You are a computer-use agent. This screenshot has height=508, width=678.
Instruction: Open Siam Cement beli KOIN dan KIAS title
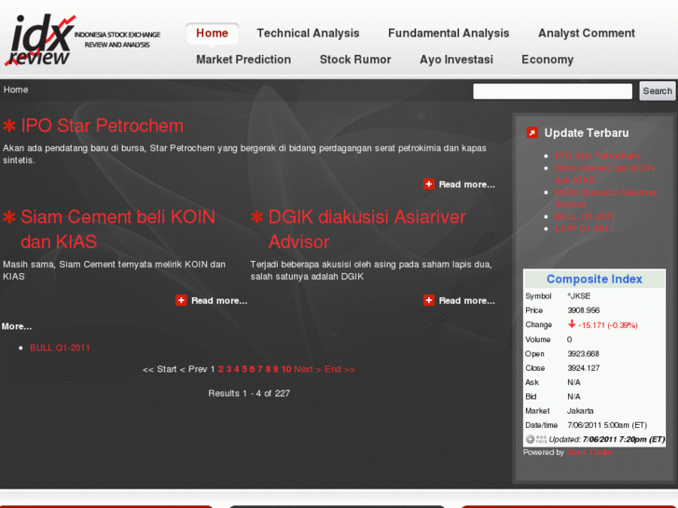point(118,229)
